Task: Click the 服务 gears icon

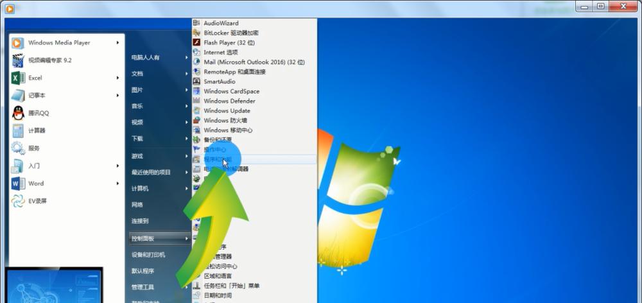Action: [x=18, y=148]
